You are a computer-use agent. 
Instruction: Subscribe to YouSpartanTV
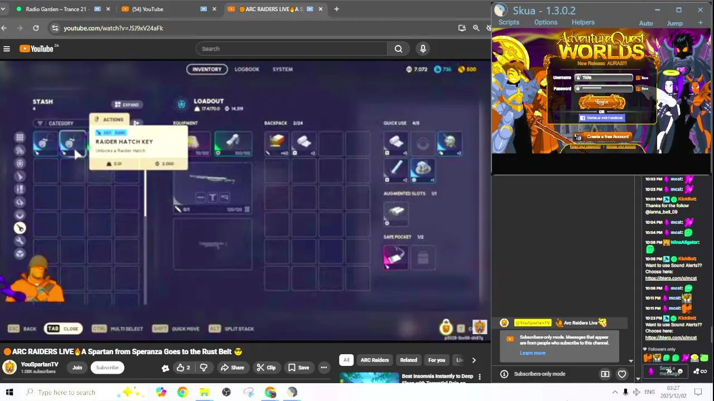(x=107, y=368)
